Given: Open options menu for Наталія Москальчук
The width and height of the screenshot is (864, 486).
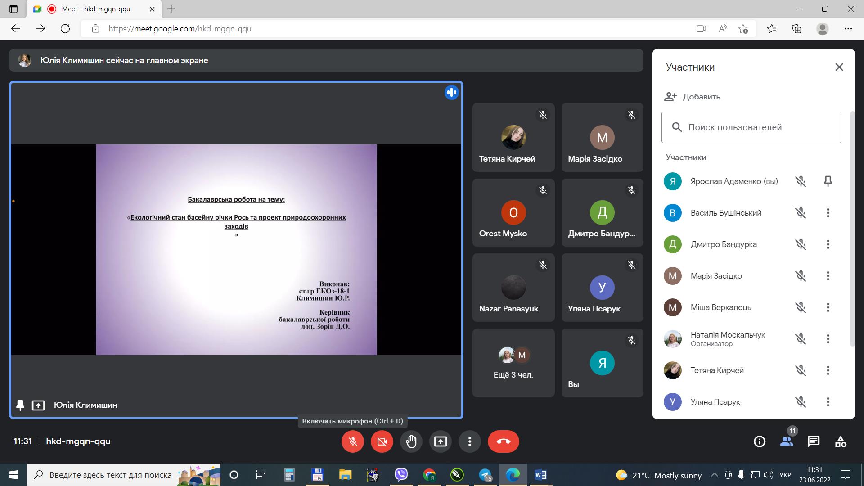Looking at the screenshot, I should [x=828, y=339].
